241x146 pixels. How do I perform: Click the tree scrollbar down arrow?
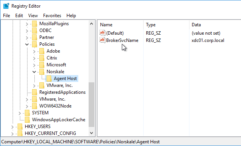point(91,133)
